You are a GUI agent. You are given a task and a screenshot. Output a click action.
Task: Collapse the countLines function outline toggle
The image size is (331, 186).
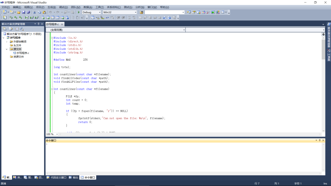pos(52,89)
